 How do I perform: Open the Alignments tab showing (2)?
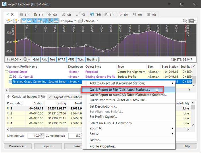(x=11, y=14)
